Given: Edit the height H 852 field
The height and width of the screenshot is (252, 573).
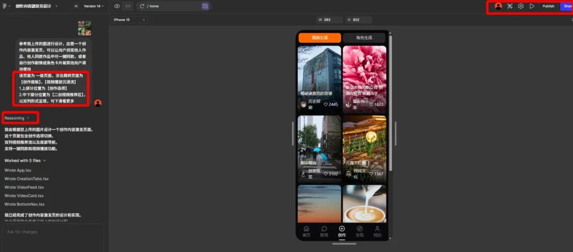Looking at the screenshot, I should point(359,20).
